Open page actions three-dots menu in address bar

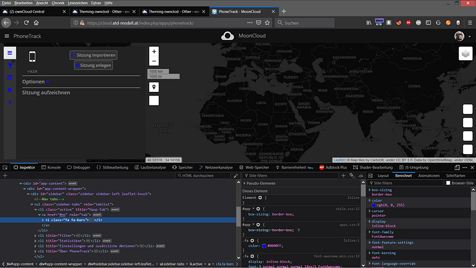250,23
